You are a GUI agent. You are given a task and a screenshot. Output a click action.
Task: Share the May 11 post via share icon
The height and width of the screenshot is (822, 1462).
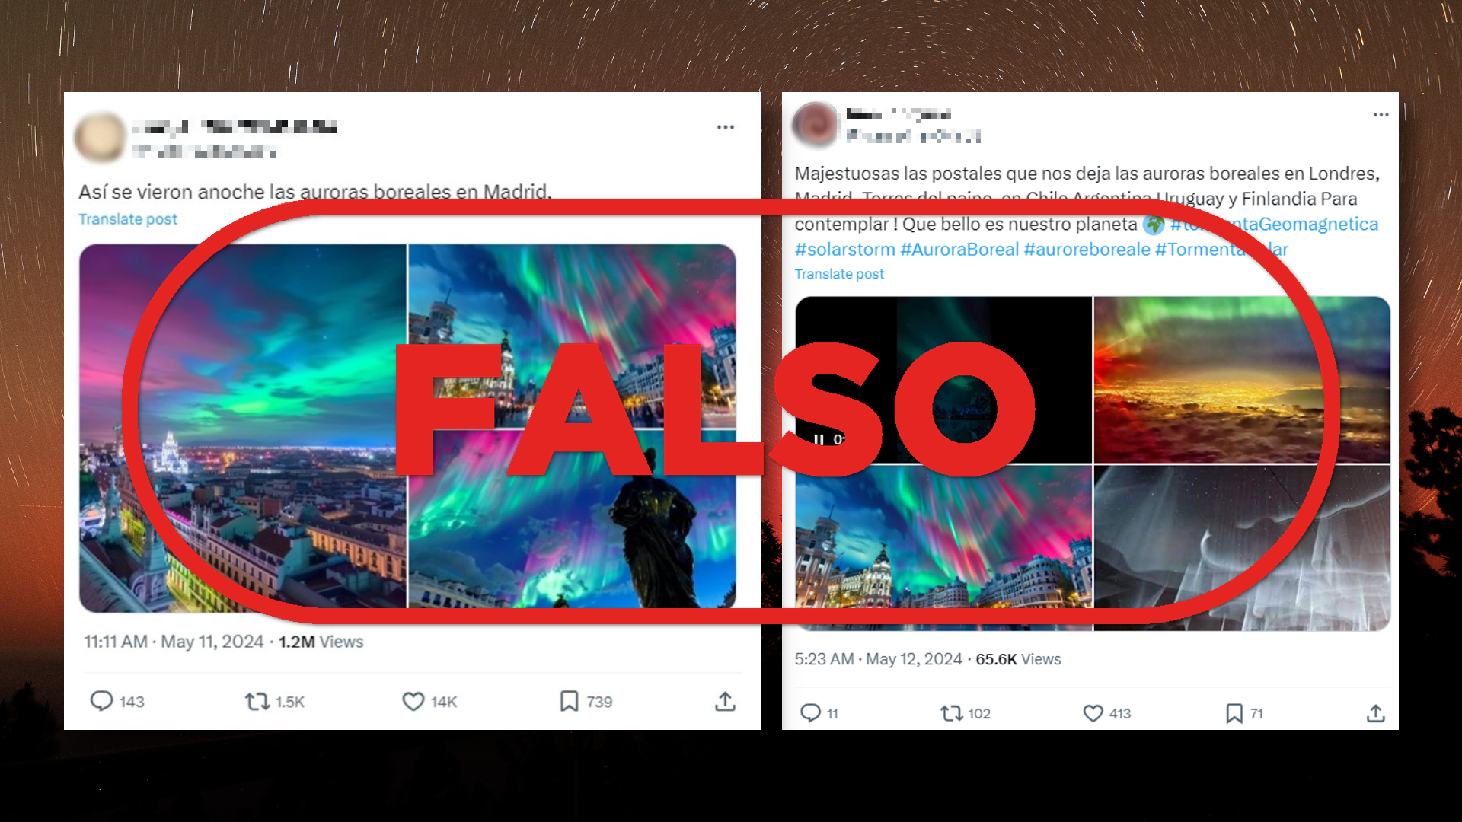coord(725,701)
